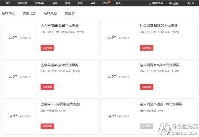This screenshot has height=137, width=199.
Task: Open the 发现 nav item
Action: pyautogui.click(x=55, y=3)
